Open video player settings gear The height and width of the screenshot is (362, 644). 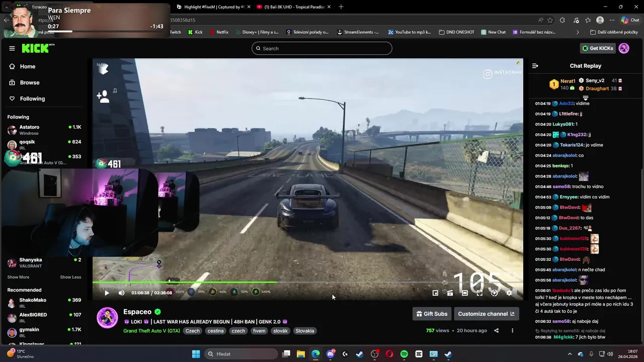point(509,293)
